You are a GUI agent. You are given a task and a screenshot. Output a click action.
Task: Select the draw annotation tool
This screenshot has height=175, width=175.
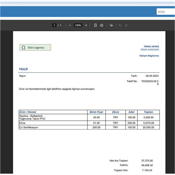(111, 25)
